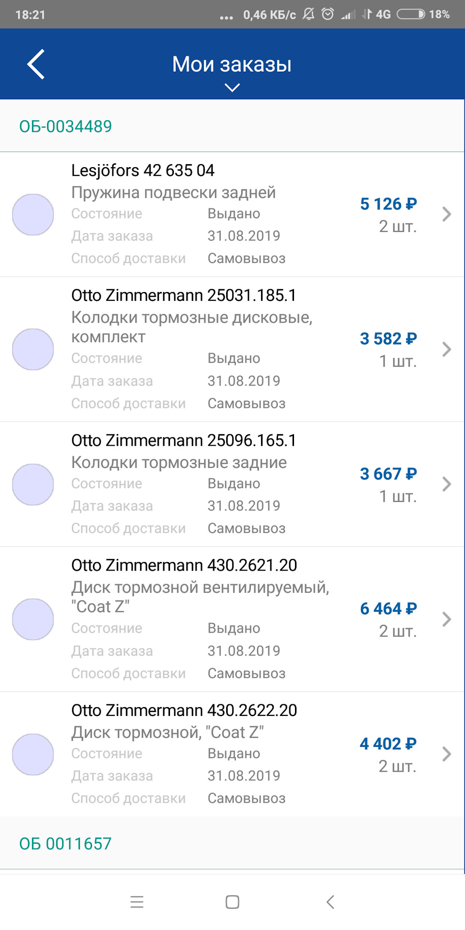Tap the alarm clock status icon

(328, 15)
